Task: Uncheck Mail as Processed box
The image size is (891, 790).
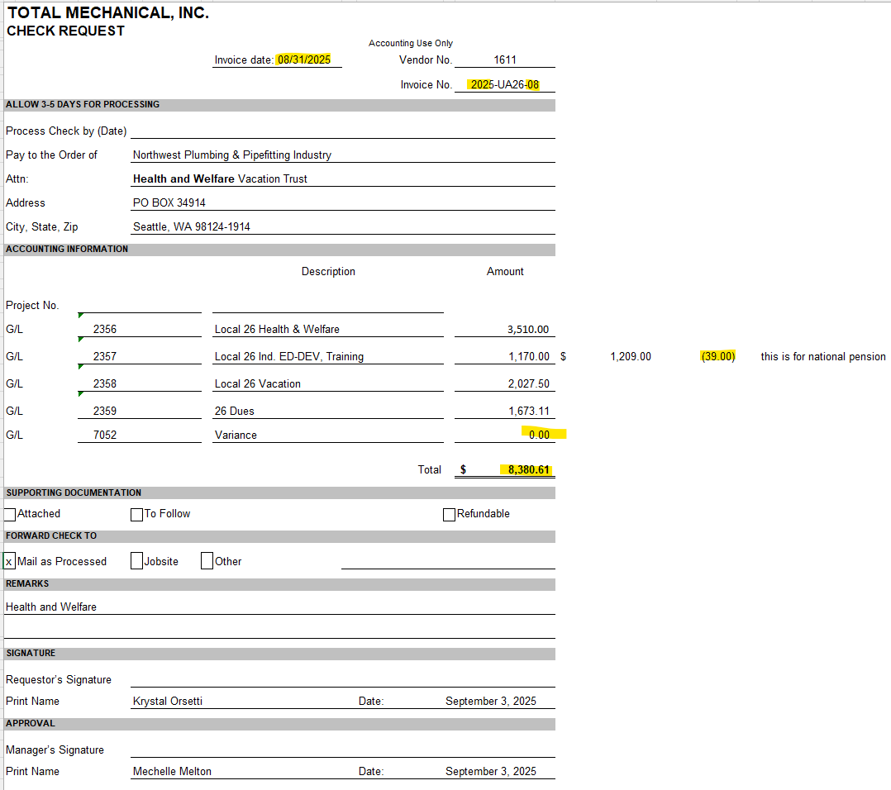Action: pyautogui.click(x=10, y=562)
